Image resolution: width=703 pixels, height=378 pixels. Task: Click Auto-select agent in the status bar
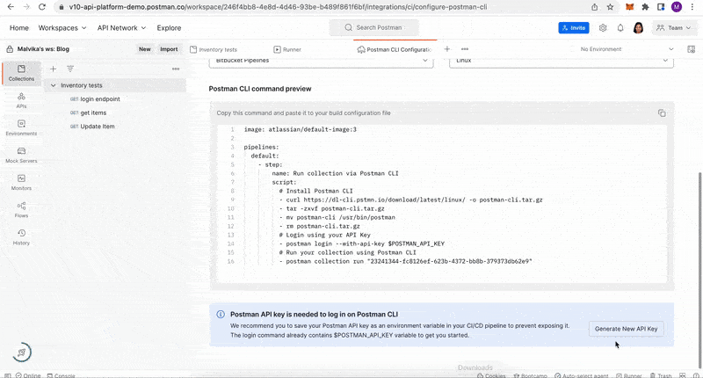(x=582, y=375)
